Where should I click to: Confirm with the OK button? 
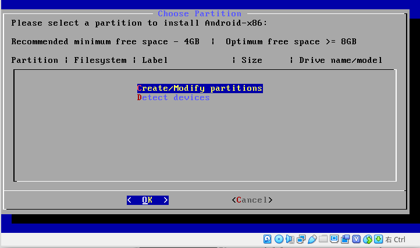pyautogui.click(x=148, y=200)
